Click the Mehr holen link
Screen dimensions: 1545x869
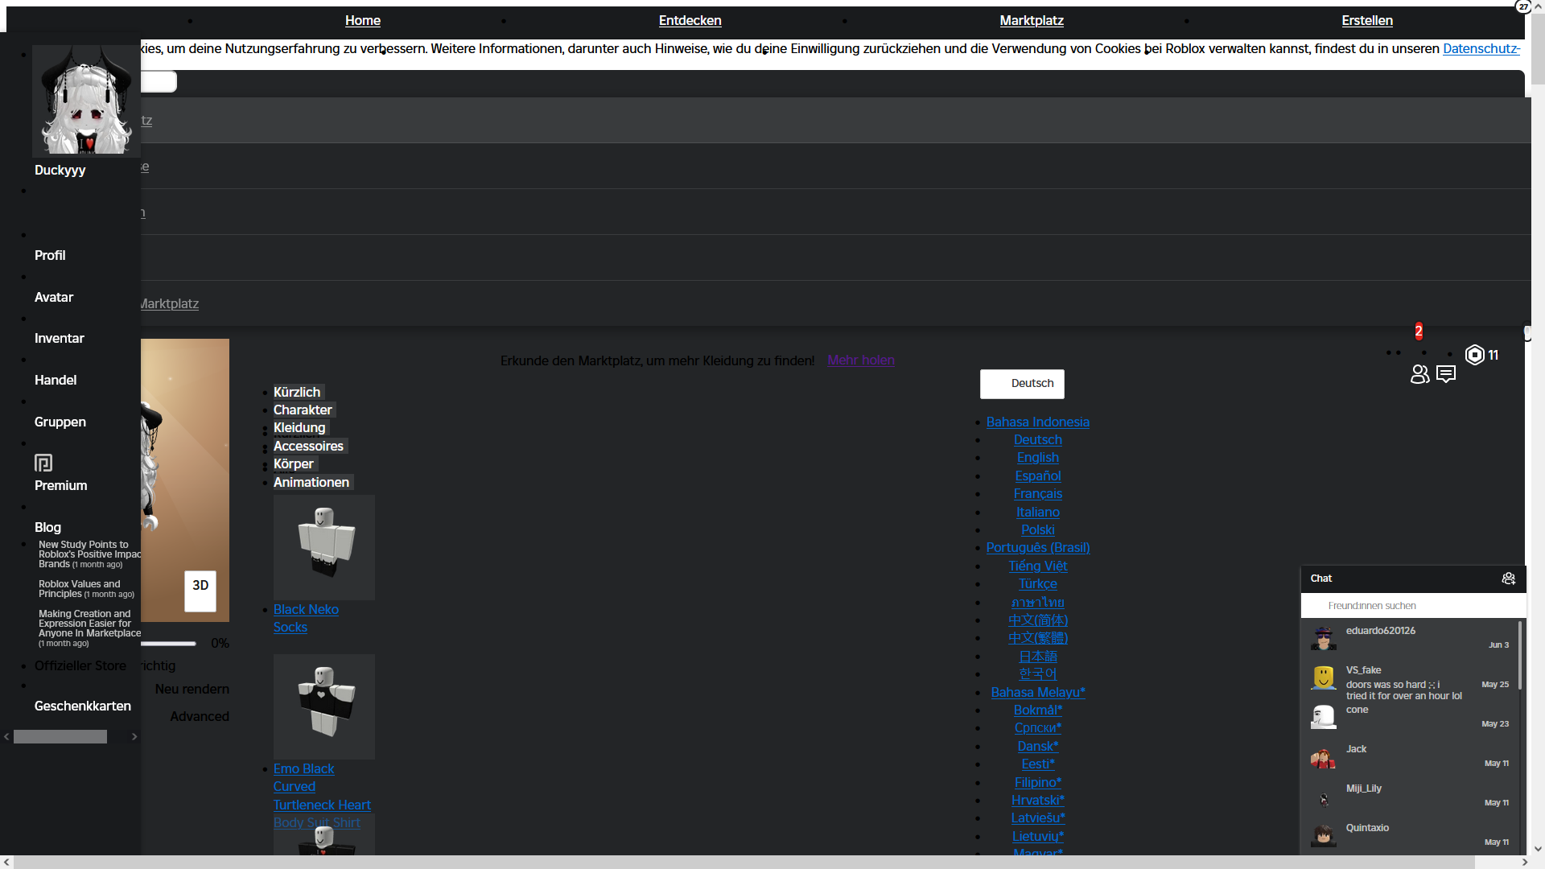860,360
